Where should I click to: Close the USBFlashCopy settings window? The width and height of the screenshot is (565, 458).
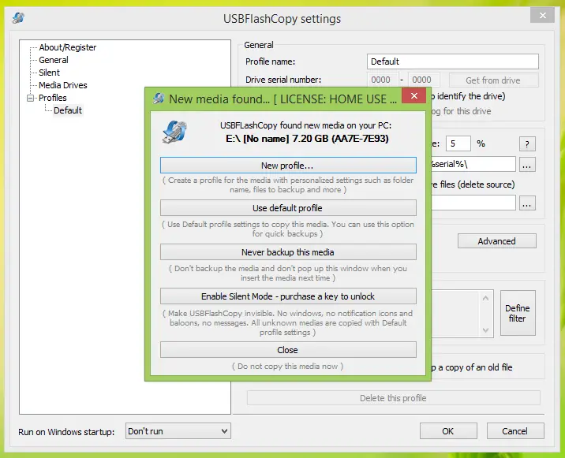tap(542, 16)
